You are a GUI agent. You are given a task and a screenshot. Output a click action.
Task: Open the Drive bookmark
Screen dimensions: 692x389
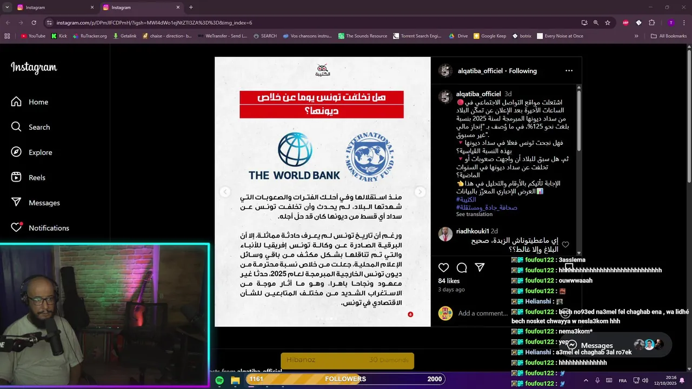458,36
